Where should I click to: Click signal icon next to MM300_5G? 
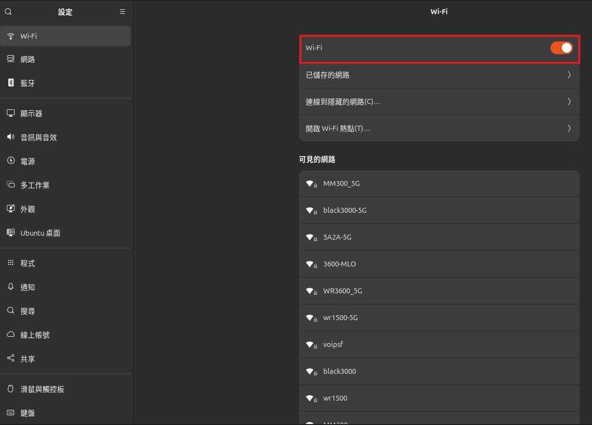pos(311,184)
